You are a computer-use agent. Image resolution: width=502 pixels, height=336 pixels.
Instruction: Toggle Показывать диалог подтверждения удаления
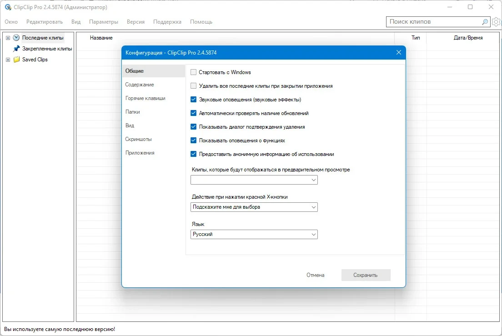[193, 127]
